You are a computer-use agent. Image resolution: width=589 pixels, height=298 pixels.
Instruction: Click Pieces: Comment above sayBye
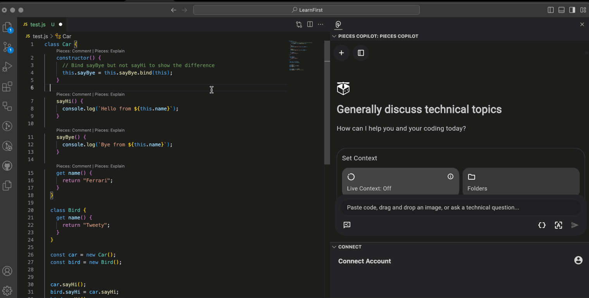click(x=74, y=130)
